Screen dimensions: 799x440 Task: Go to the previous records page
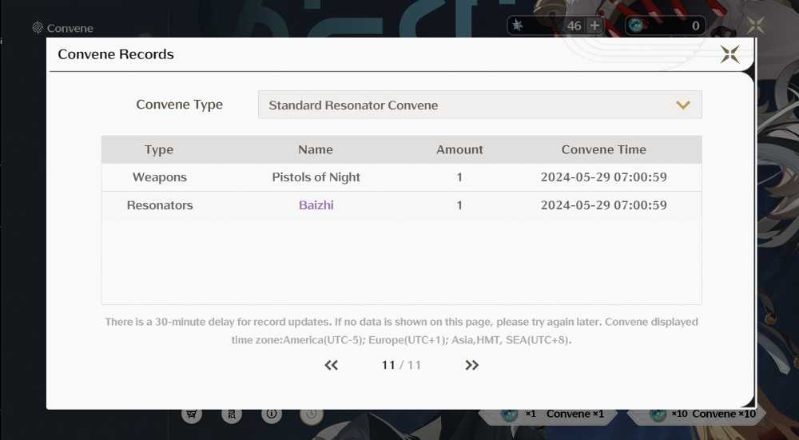click(332, 365)
